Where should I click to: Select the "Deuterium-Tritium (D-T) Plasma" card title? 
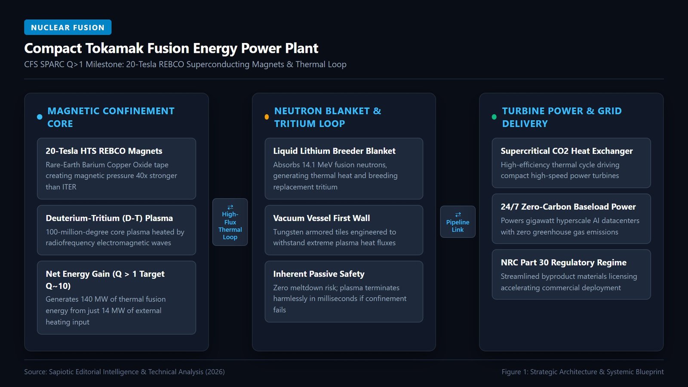[x=109, y=218]
